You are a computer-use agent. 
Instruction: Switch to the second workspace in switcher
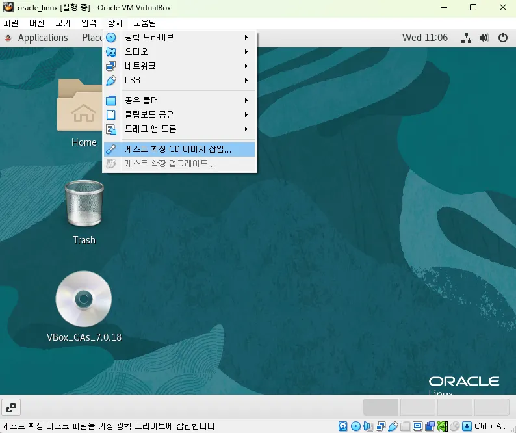(x=418, y=407)
